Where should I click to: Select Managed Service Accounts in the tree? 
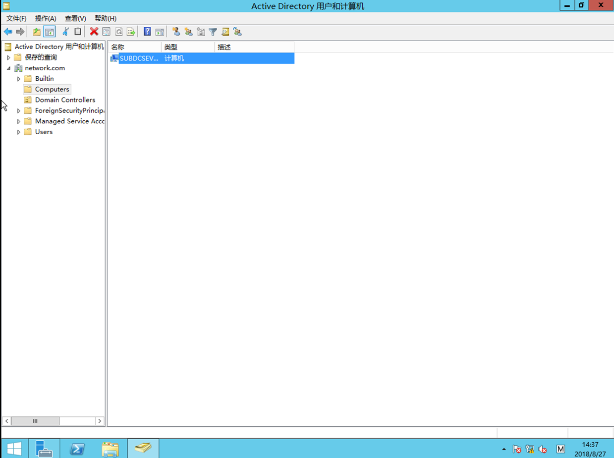69,121
